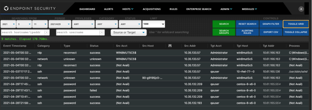Toggle the grid view
This screenshot has height=110, width=312.
click(x=296, y=24)
